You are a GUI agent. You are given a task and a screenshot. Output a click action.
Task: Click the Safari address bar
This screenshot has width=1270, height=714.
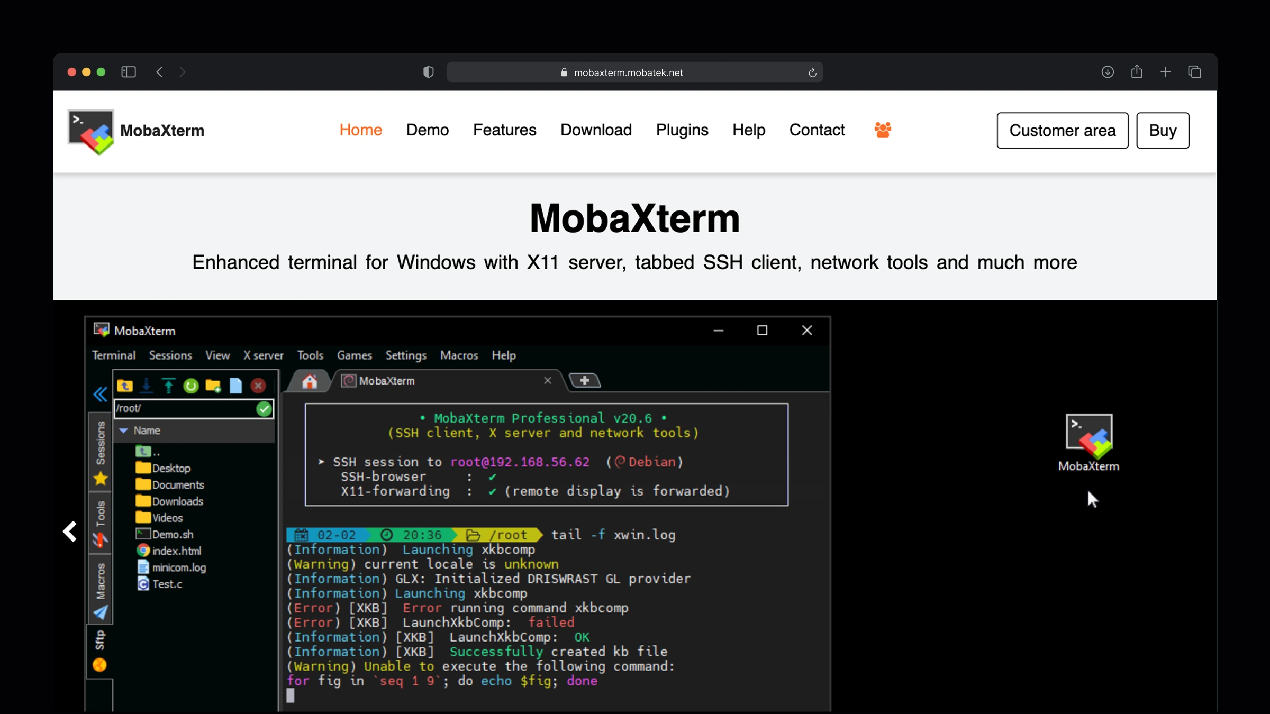point(634,72)
